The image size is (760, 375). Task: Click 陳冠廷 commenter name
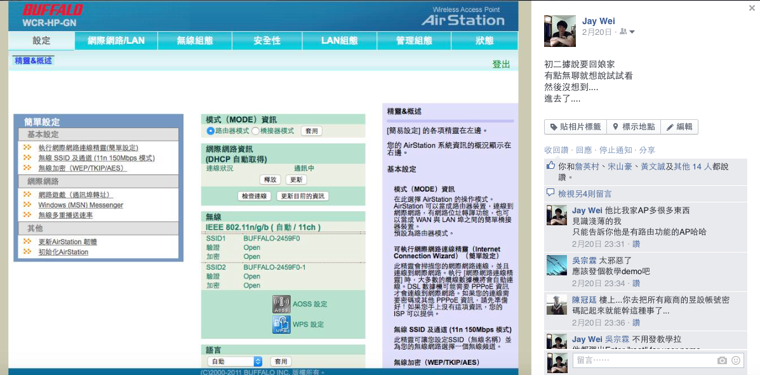(x=585, y=299)
